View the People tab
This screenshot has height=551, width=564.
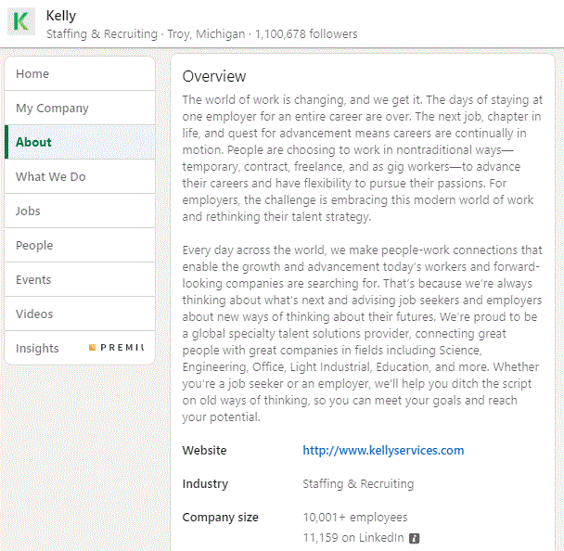(34, 246)
